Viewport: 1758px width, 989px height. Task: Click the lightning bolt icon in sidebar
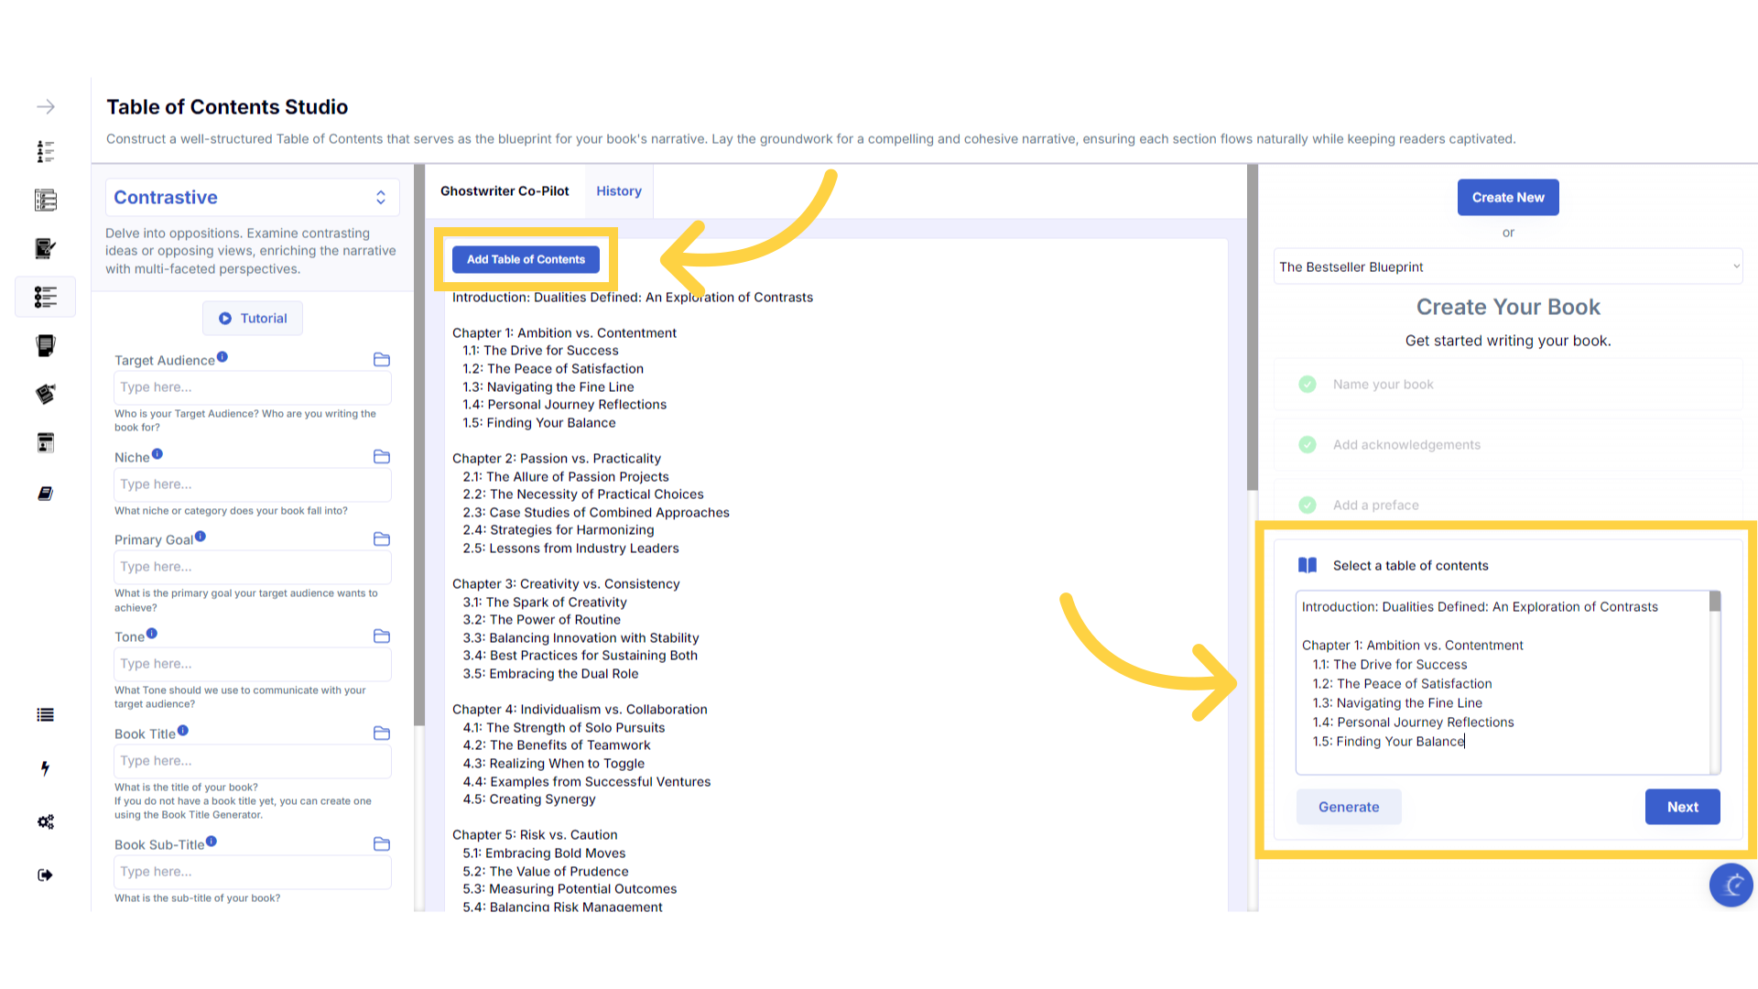coord(46,768)
